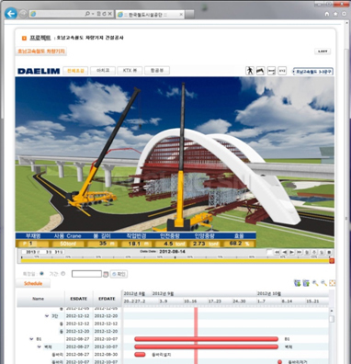
Task: Click the yellow simulation timeline progress bar
Action: pyautogui.click(x=175, y=261)
